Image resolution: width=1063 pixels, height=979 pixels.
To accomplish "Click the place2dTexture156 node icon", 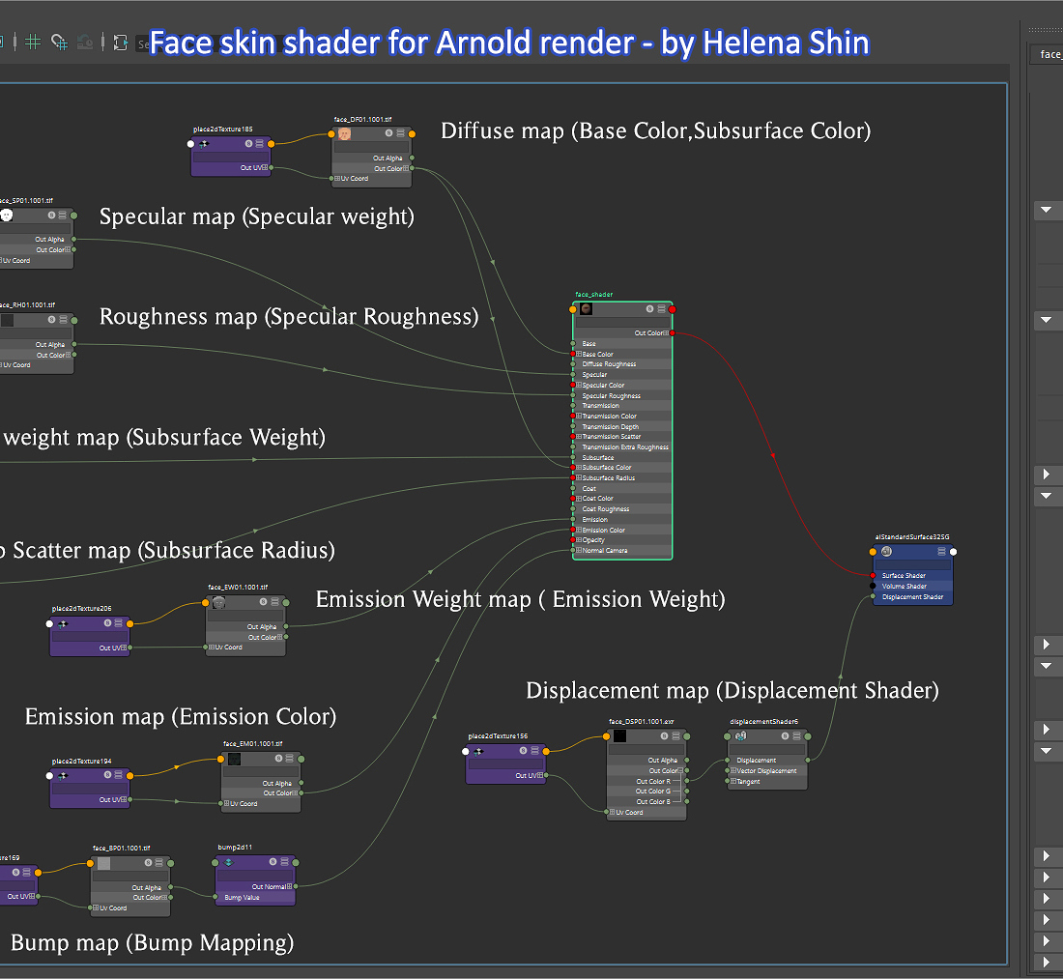I will click(x=478, y=751).
